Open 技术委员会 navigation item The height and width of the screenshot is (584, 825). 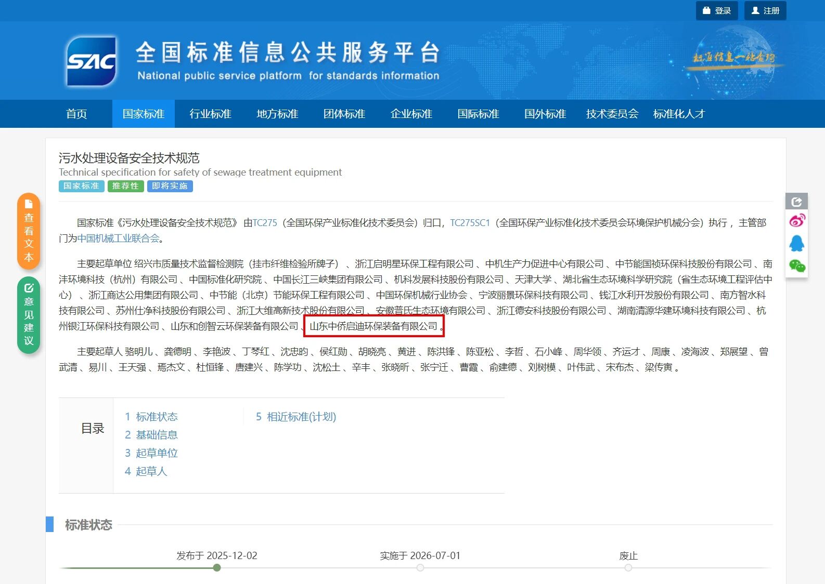click(612, 114)
